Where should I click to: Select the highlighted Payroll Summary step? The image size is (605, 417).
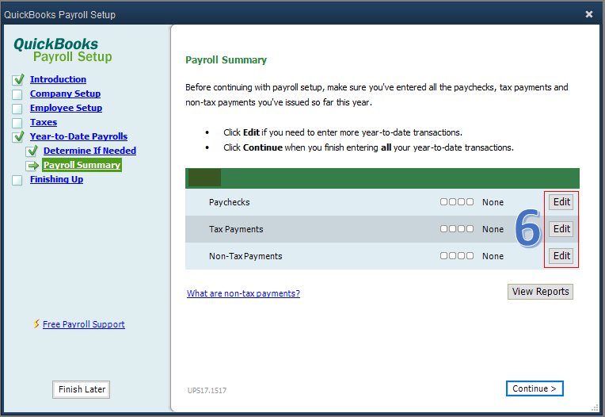pyautogui.click(x=82, y=165)
